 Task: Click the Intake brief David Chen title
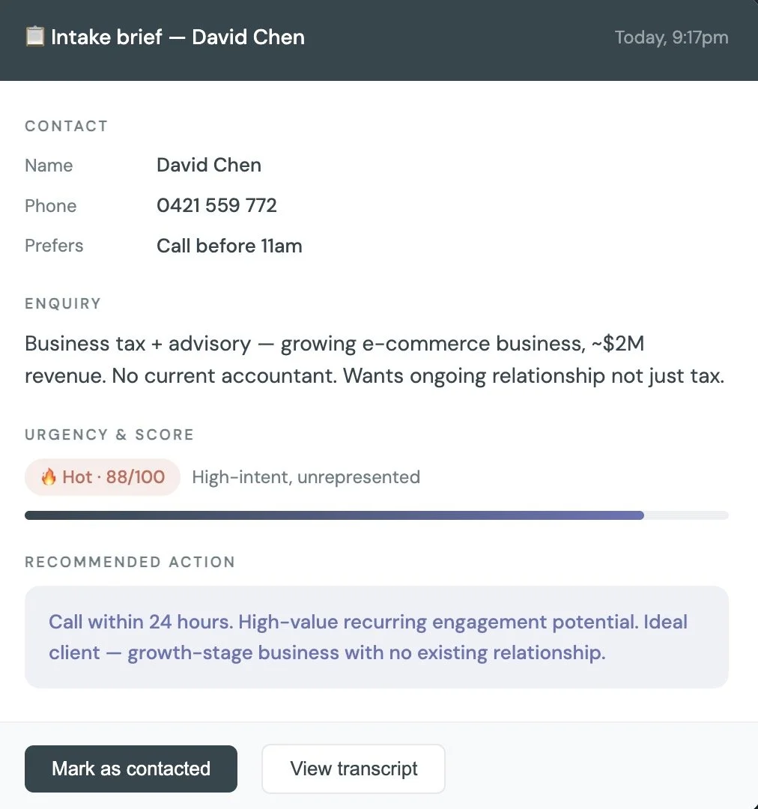178,37
